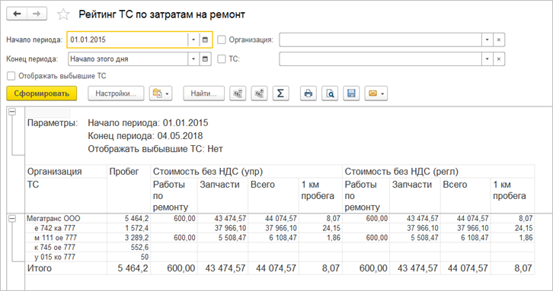Screen dimensions: 553x291
Task: Click mileage value 1 572,4
Action: (129, 228)
